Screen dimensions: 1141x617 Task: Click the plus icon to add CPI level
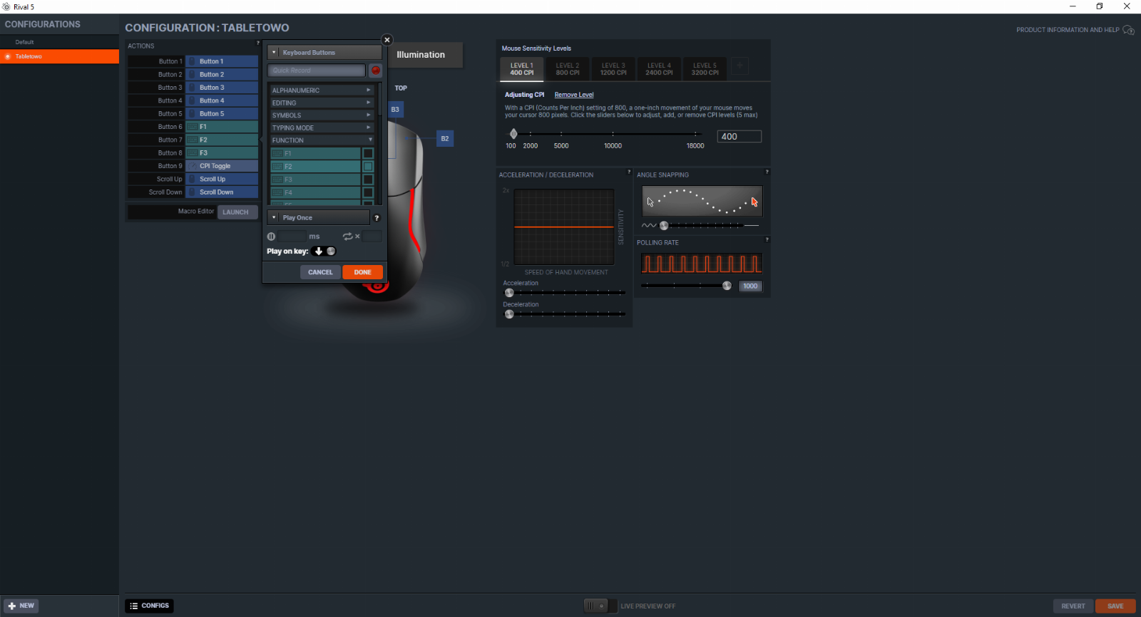[740, 66]
